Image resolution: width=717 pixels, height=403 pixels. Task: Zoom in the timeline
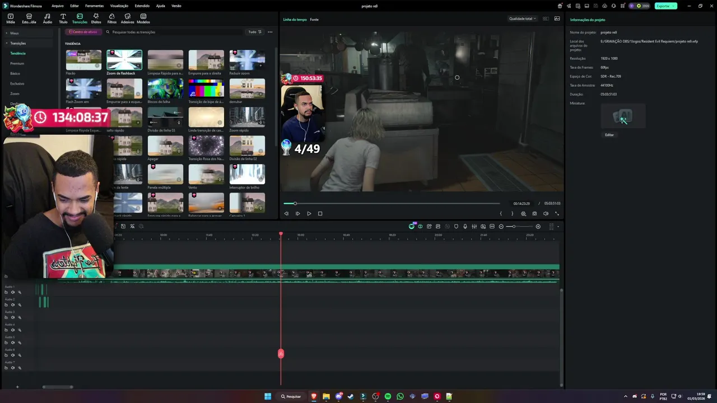pyautogui.click(x=538, y=226)
